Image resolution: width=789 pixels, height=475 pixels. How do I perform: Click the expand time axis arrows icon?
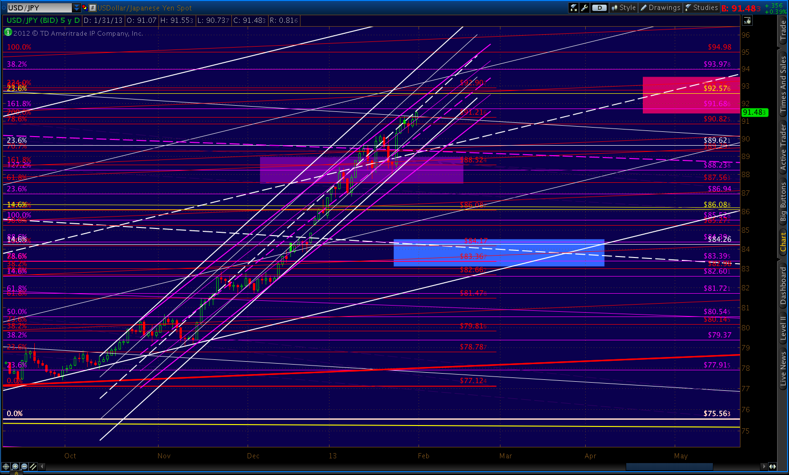click(x=772, y=467)
